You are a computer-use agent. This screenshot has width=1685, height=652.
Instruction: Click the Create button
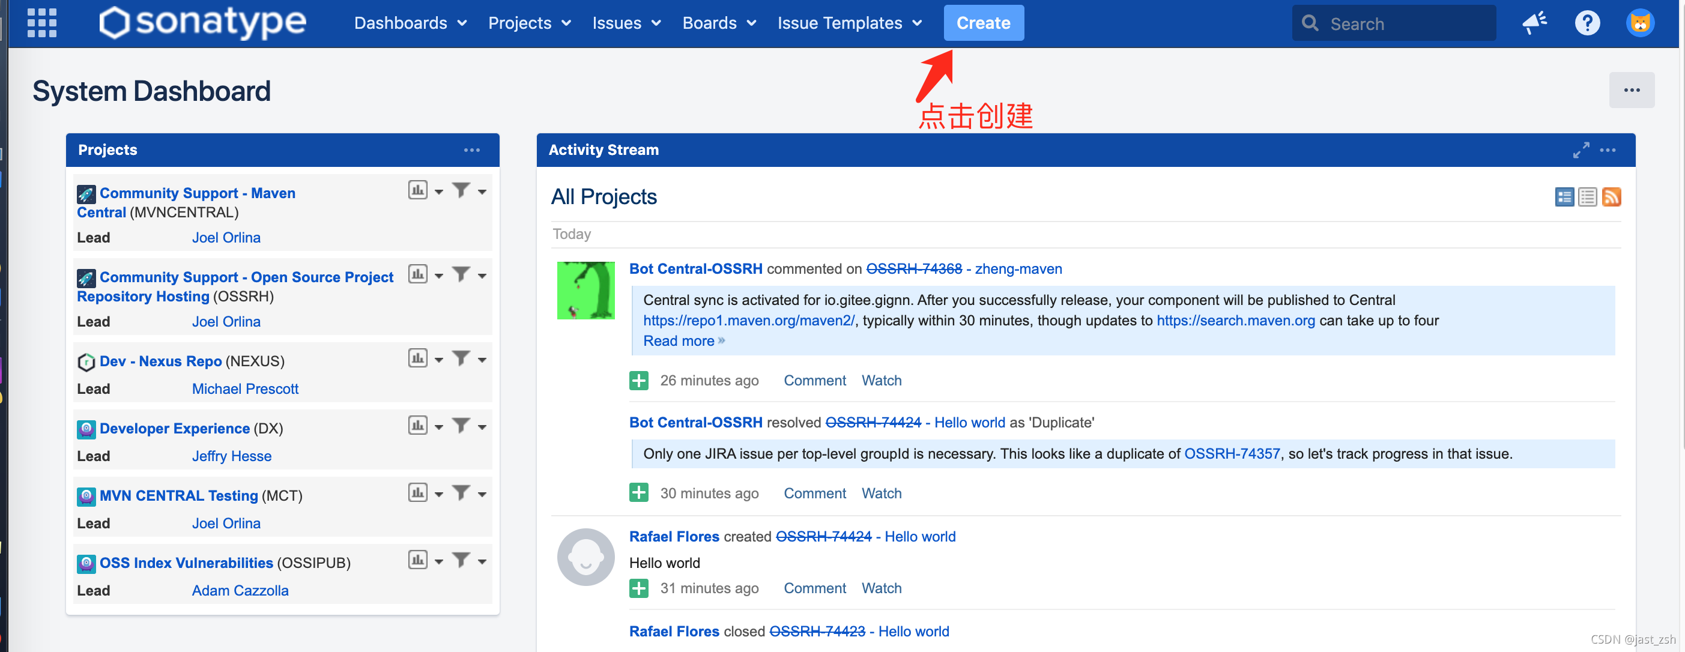pos(983,23)
